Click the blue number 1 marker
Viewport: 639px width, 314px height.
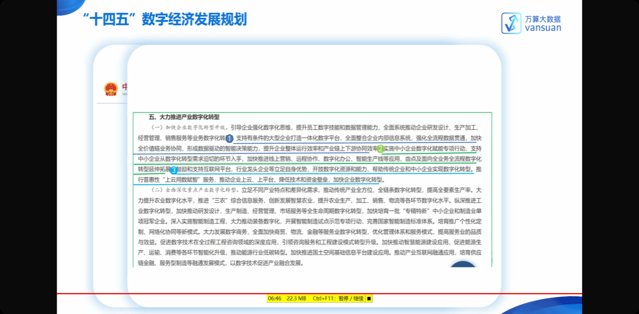click(229, 139)
